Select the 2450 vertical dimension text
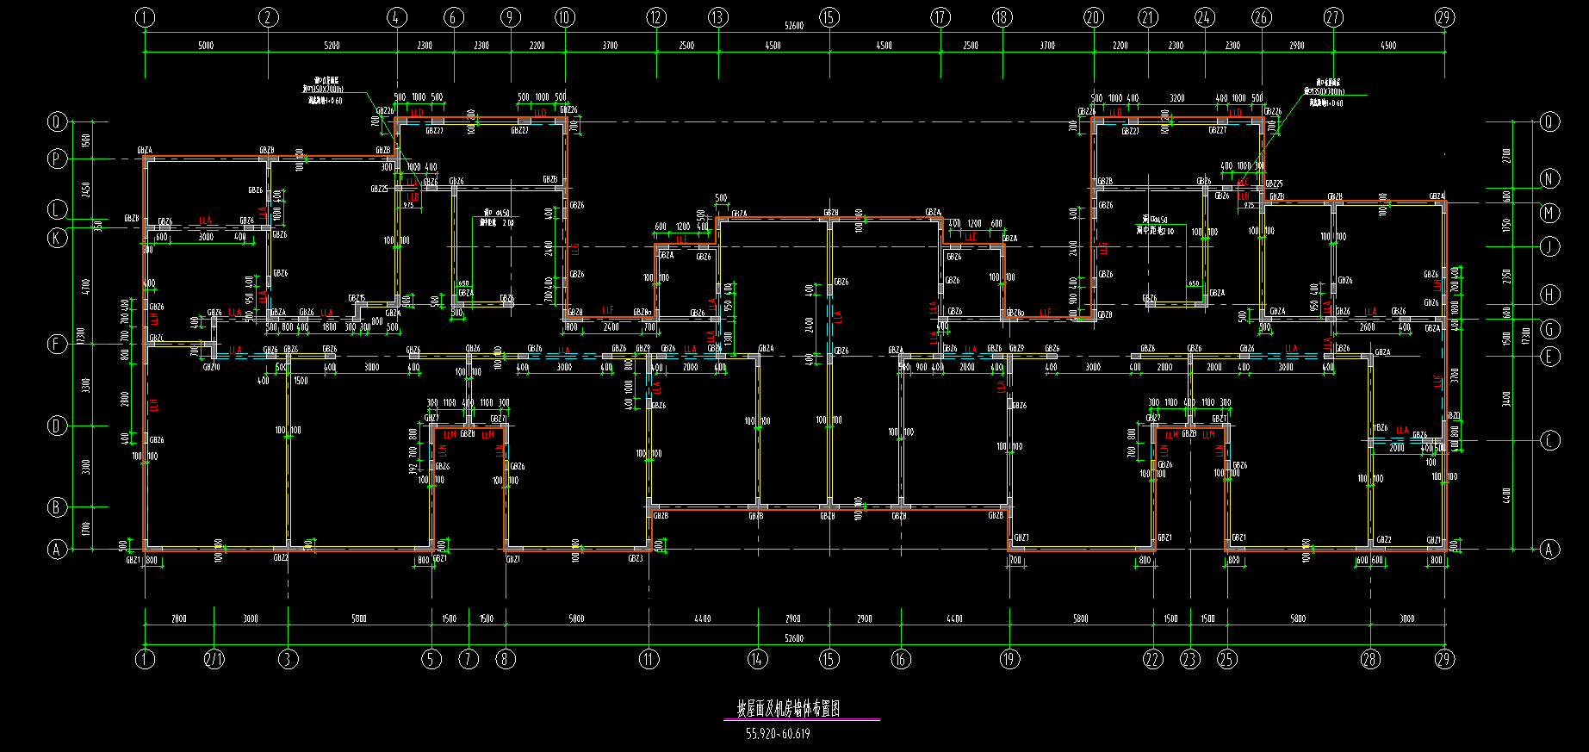 tap(85, 190)
